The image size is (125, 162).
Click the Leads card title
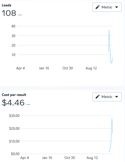[6, 5]
